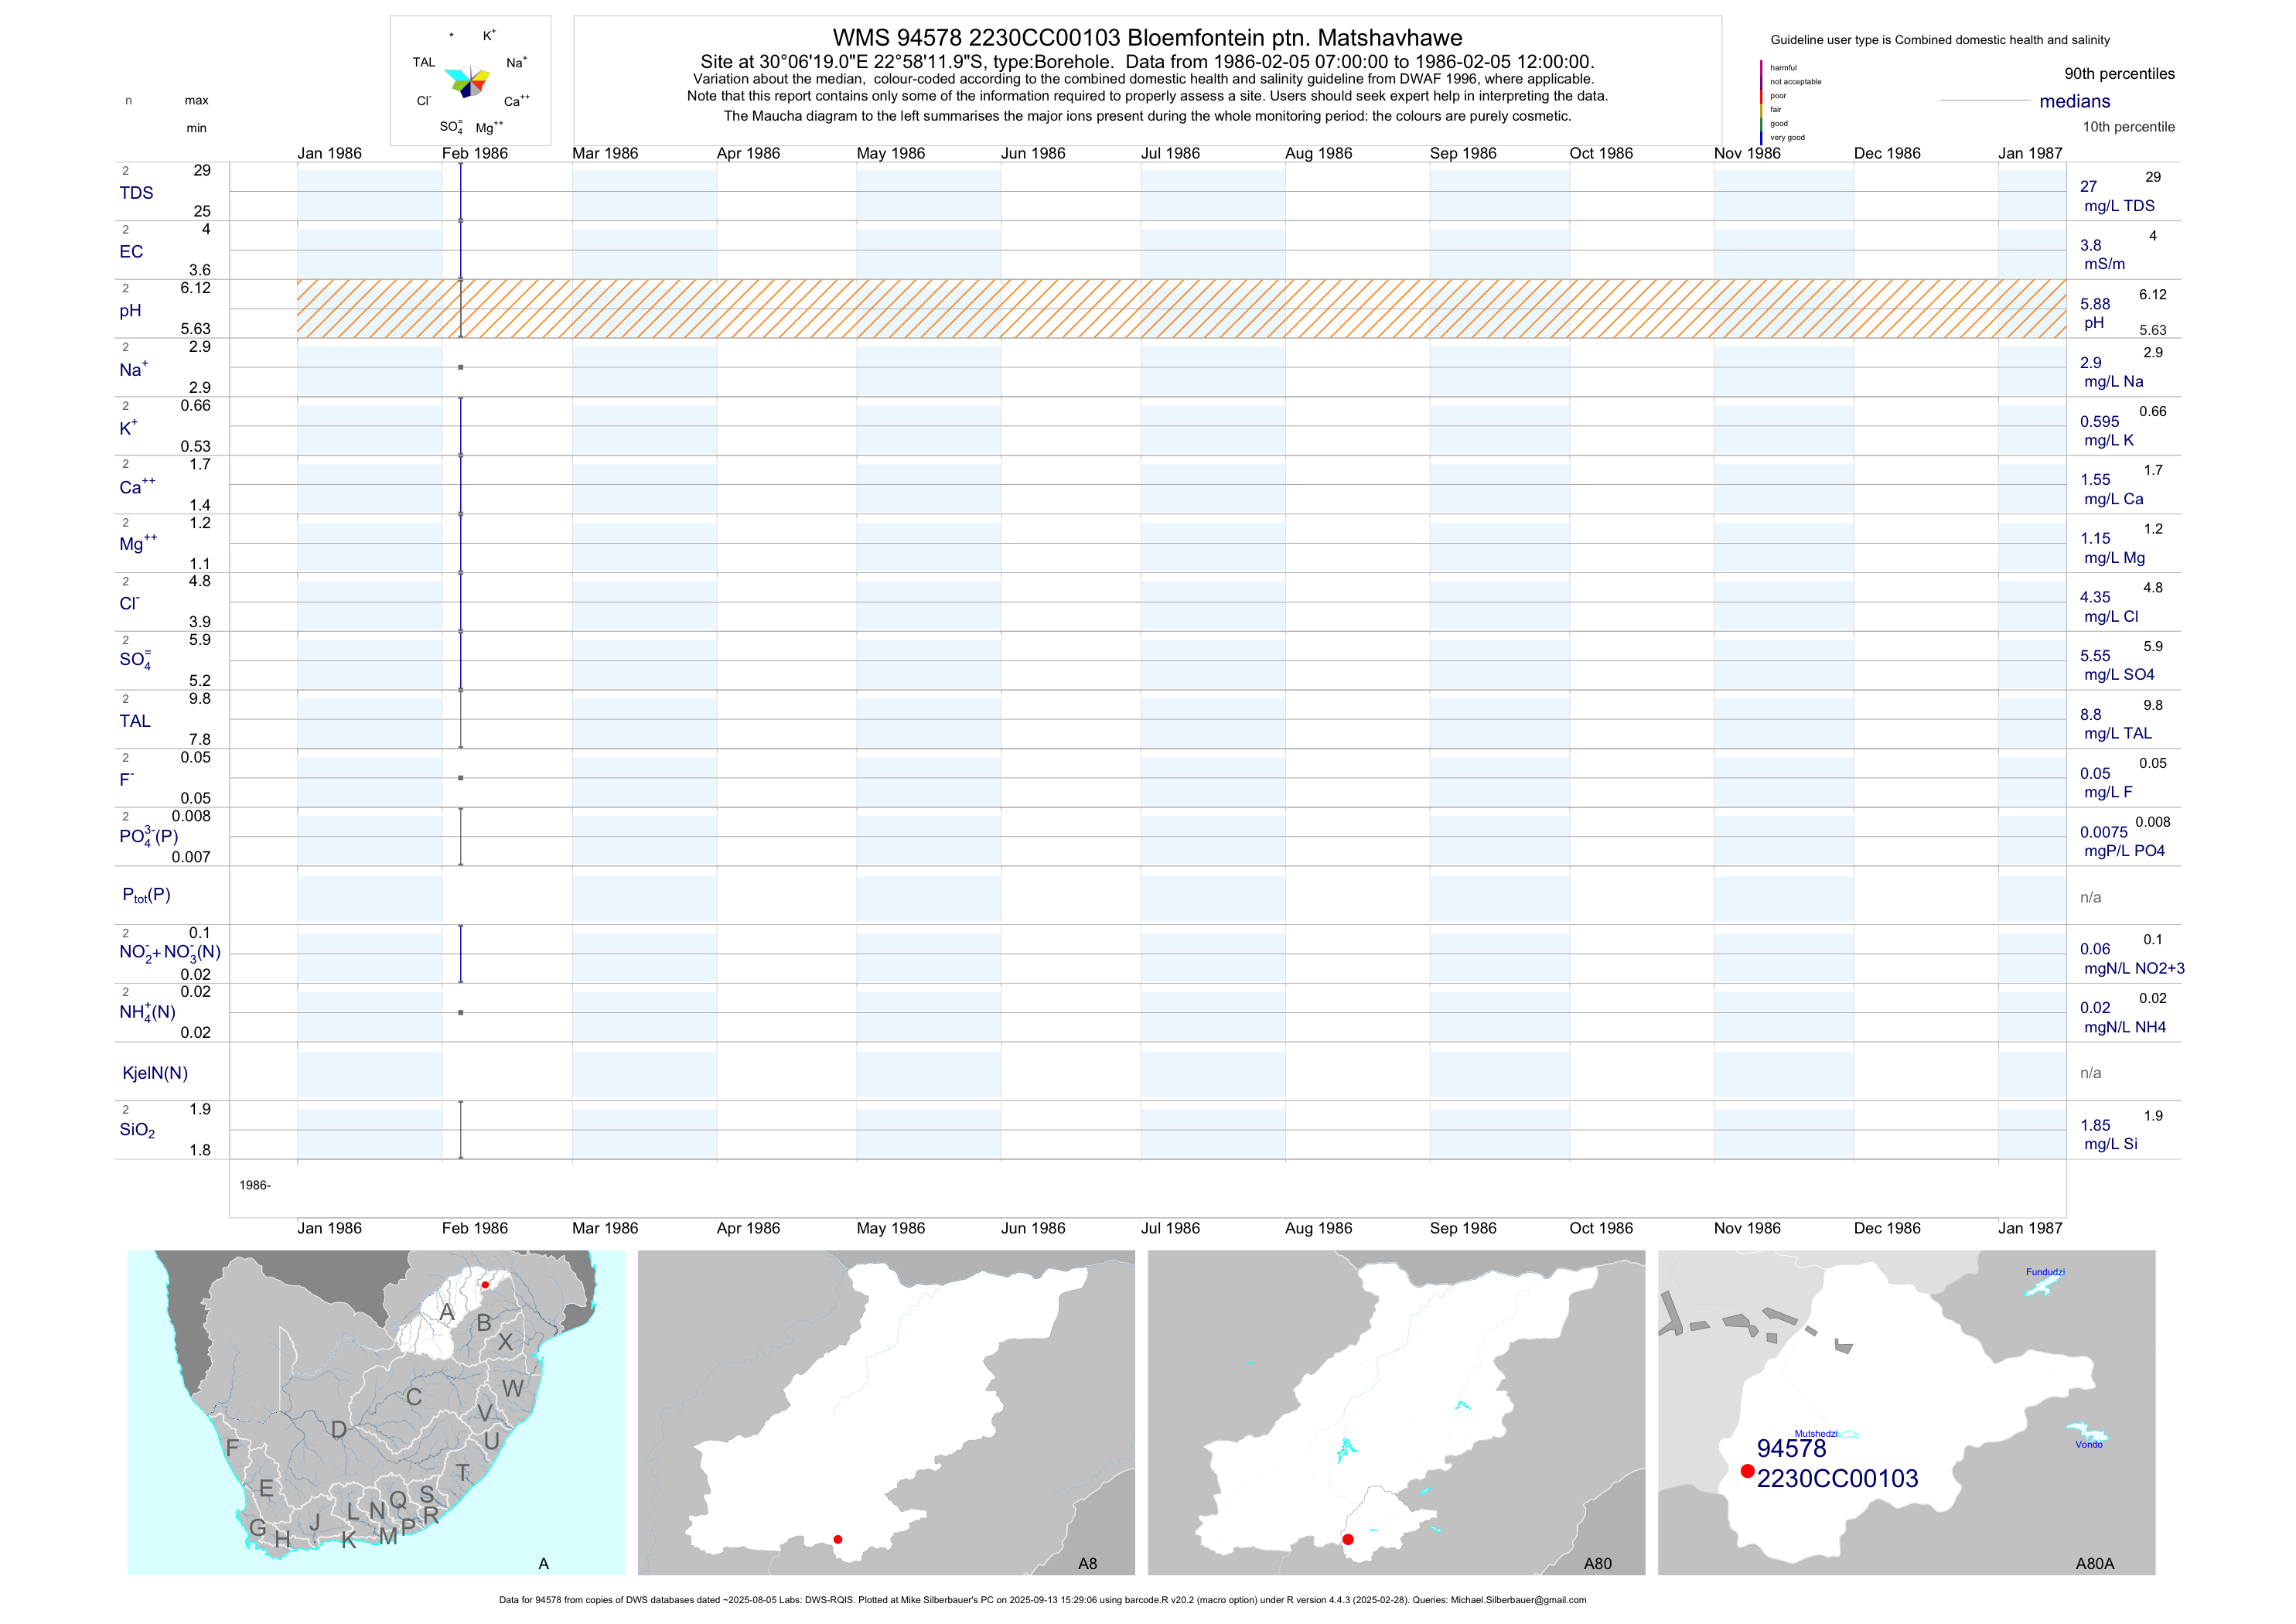Viewport: 2296px width, 1624px height.
Task: Click the Na+ data point marker
Action: 461,368
